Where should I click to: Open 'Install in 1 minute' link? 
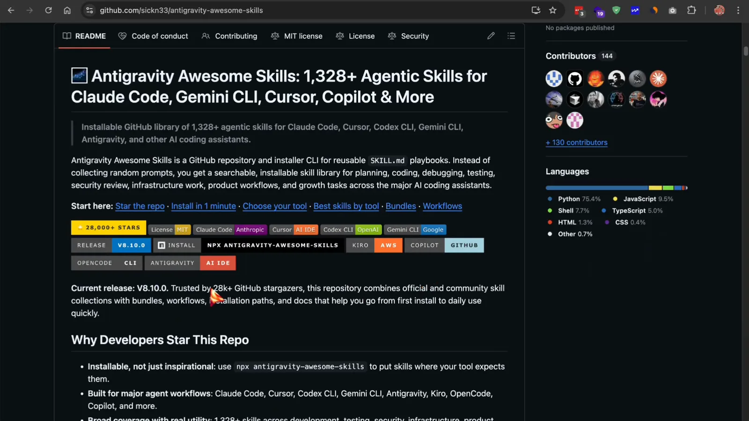204,206
